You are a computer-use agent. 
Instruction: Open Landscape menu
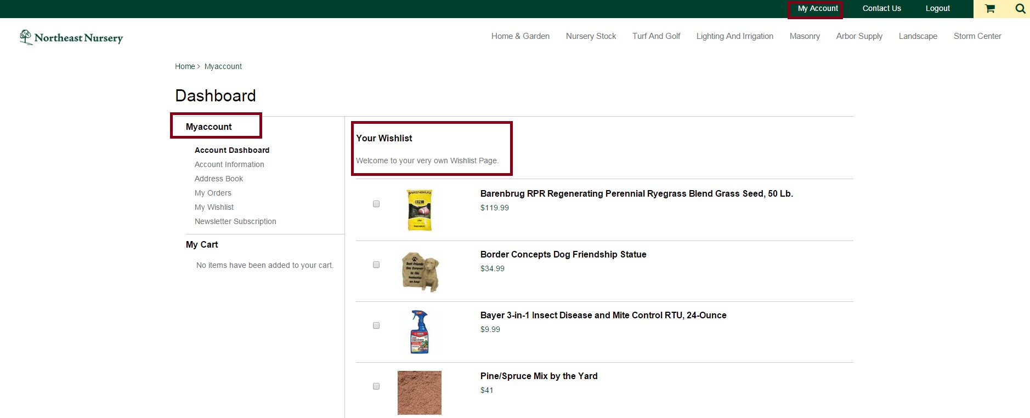pyautogui.click(x=918, y=36)
